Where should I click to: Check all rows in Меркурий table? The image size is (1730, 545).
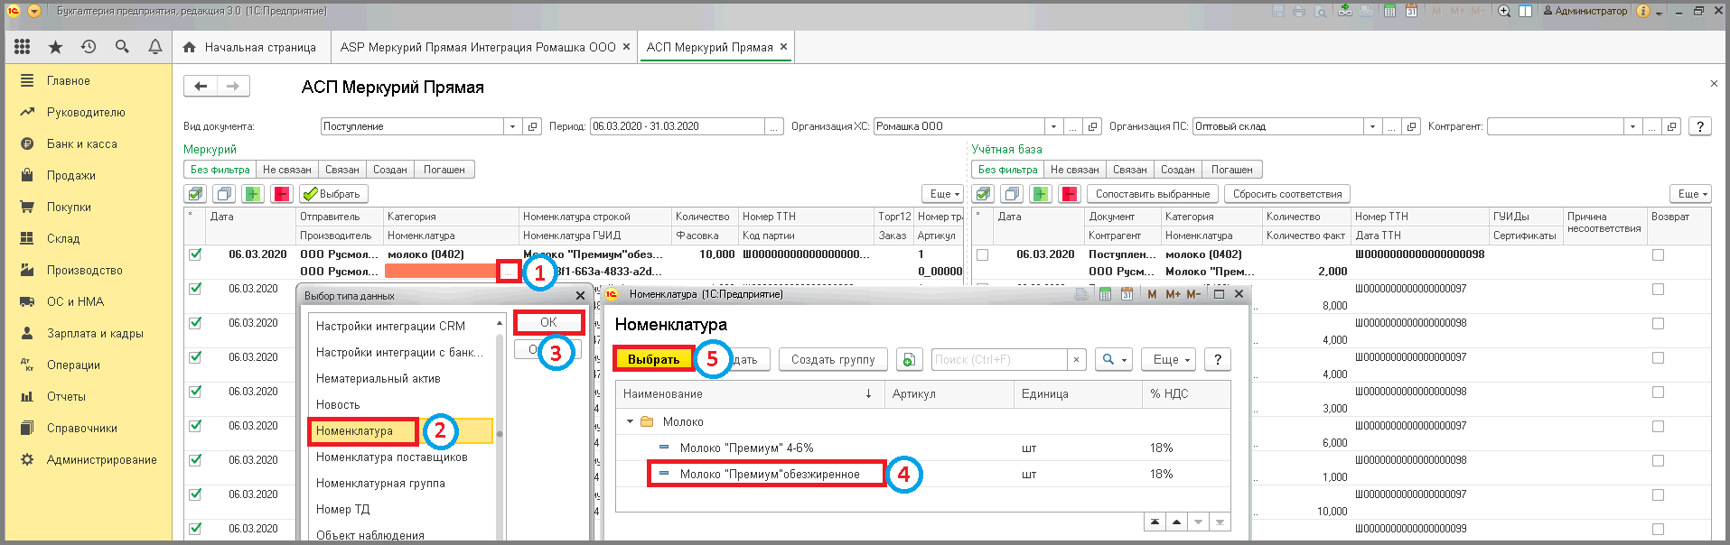pyautogui.click(x=194, y=194)
